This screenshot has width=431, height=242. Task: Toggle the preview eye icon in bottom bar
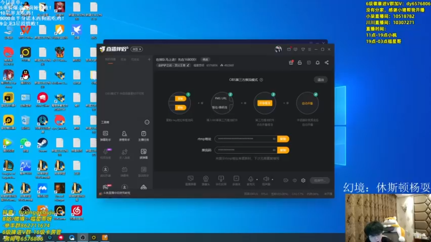(x=295, y=181)
